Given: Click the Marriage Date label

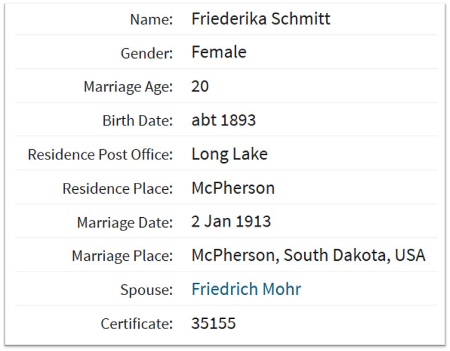Looking at the screenshot, I should coord(125,222).
